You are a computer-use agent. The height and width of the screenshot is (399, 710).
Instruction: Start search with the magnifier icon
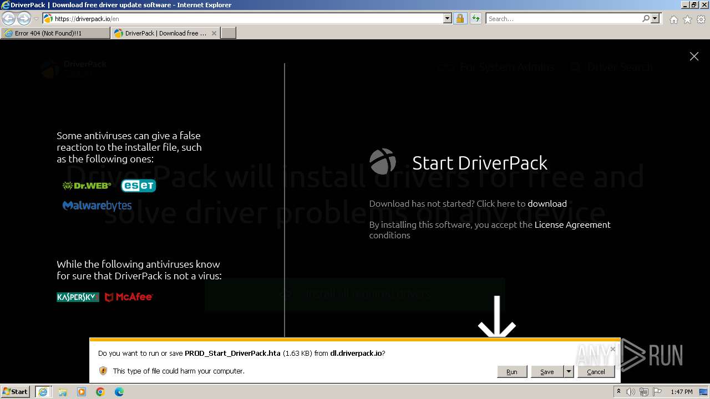coord(646,18)
